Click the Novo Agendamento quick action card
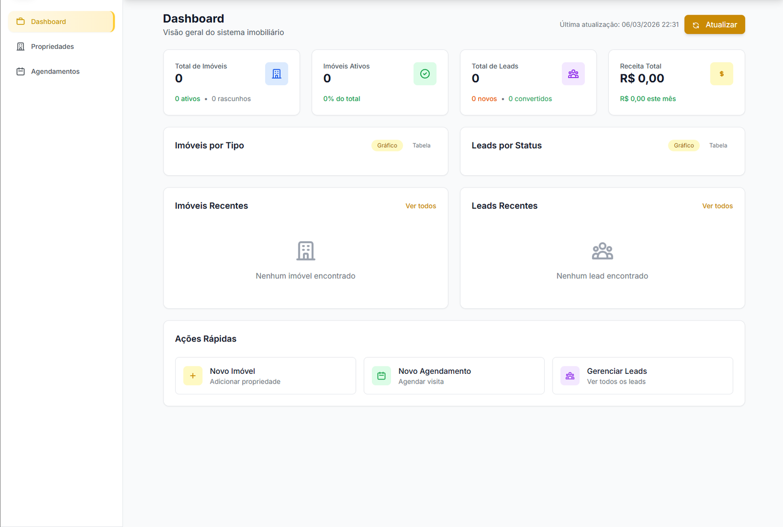Image resolution: width=783 pixels, height=527 pixels. [x=454, y=376]
